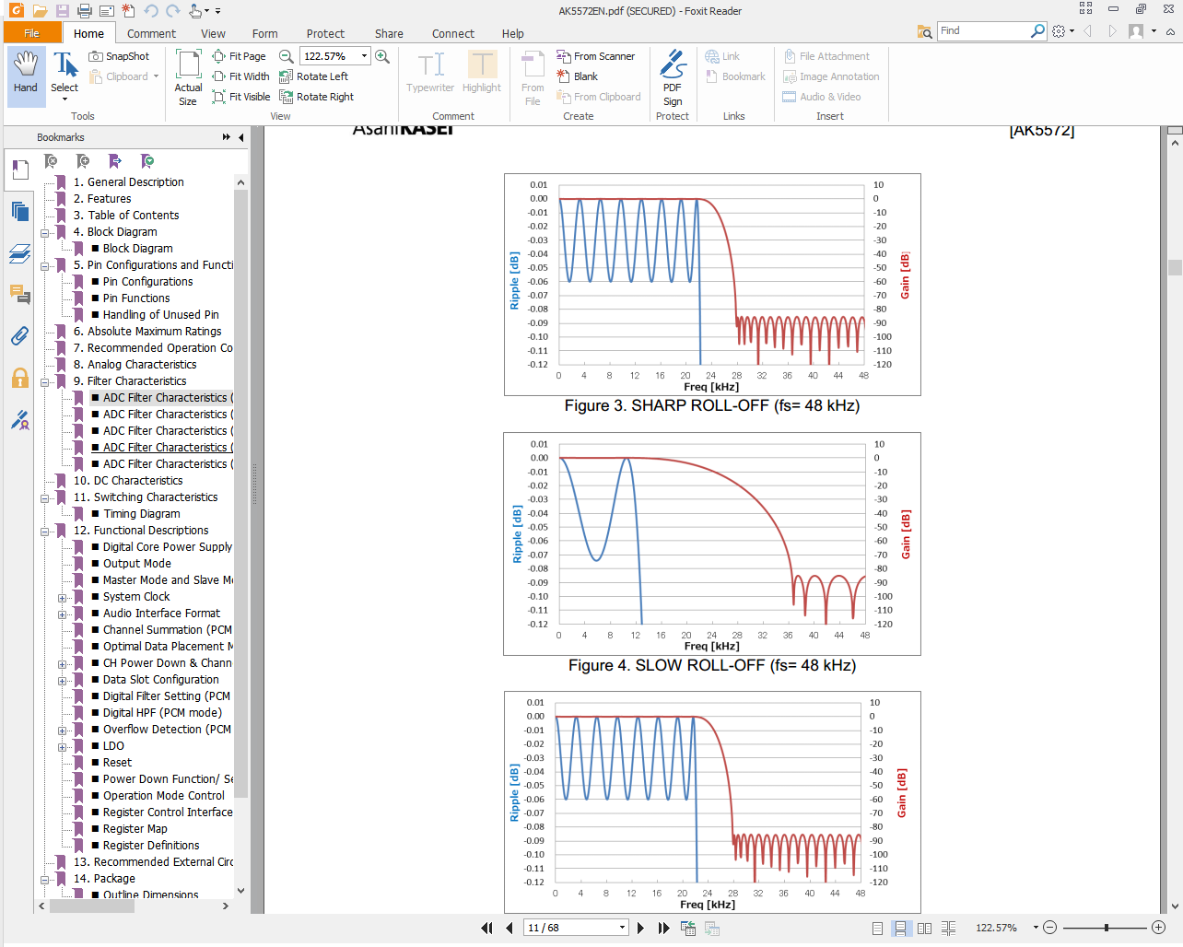Go to the last page

point(663,928)
